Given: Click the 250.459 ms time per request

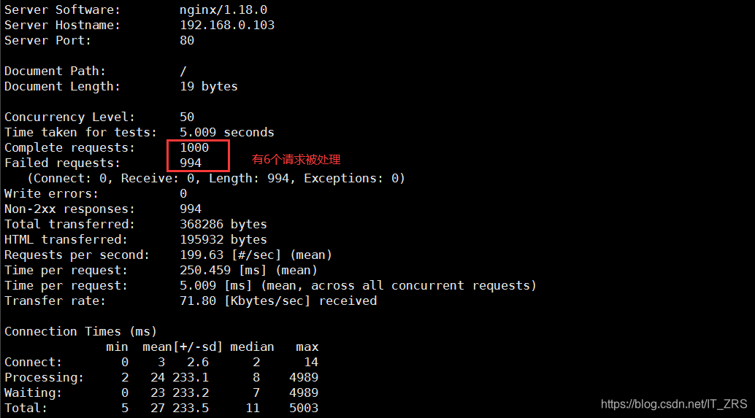Looking at the screenshot, I should pyautogui.click(x=205, y=270).
